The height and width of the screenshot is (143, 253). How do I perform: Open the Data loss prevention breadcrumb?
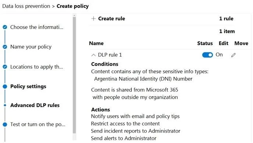26,6
